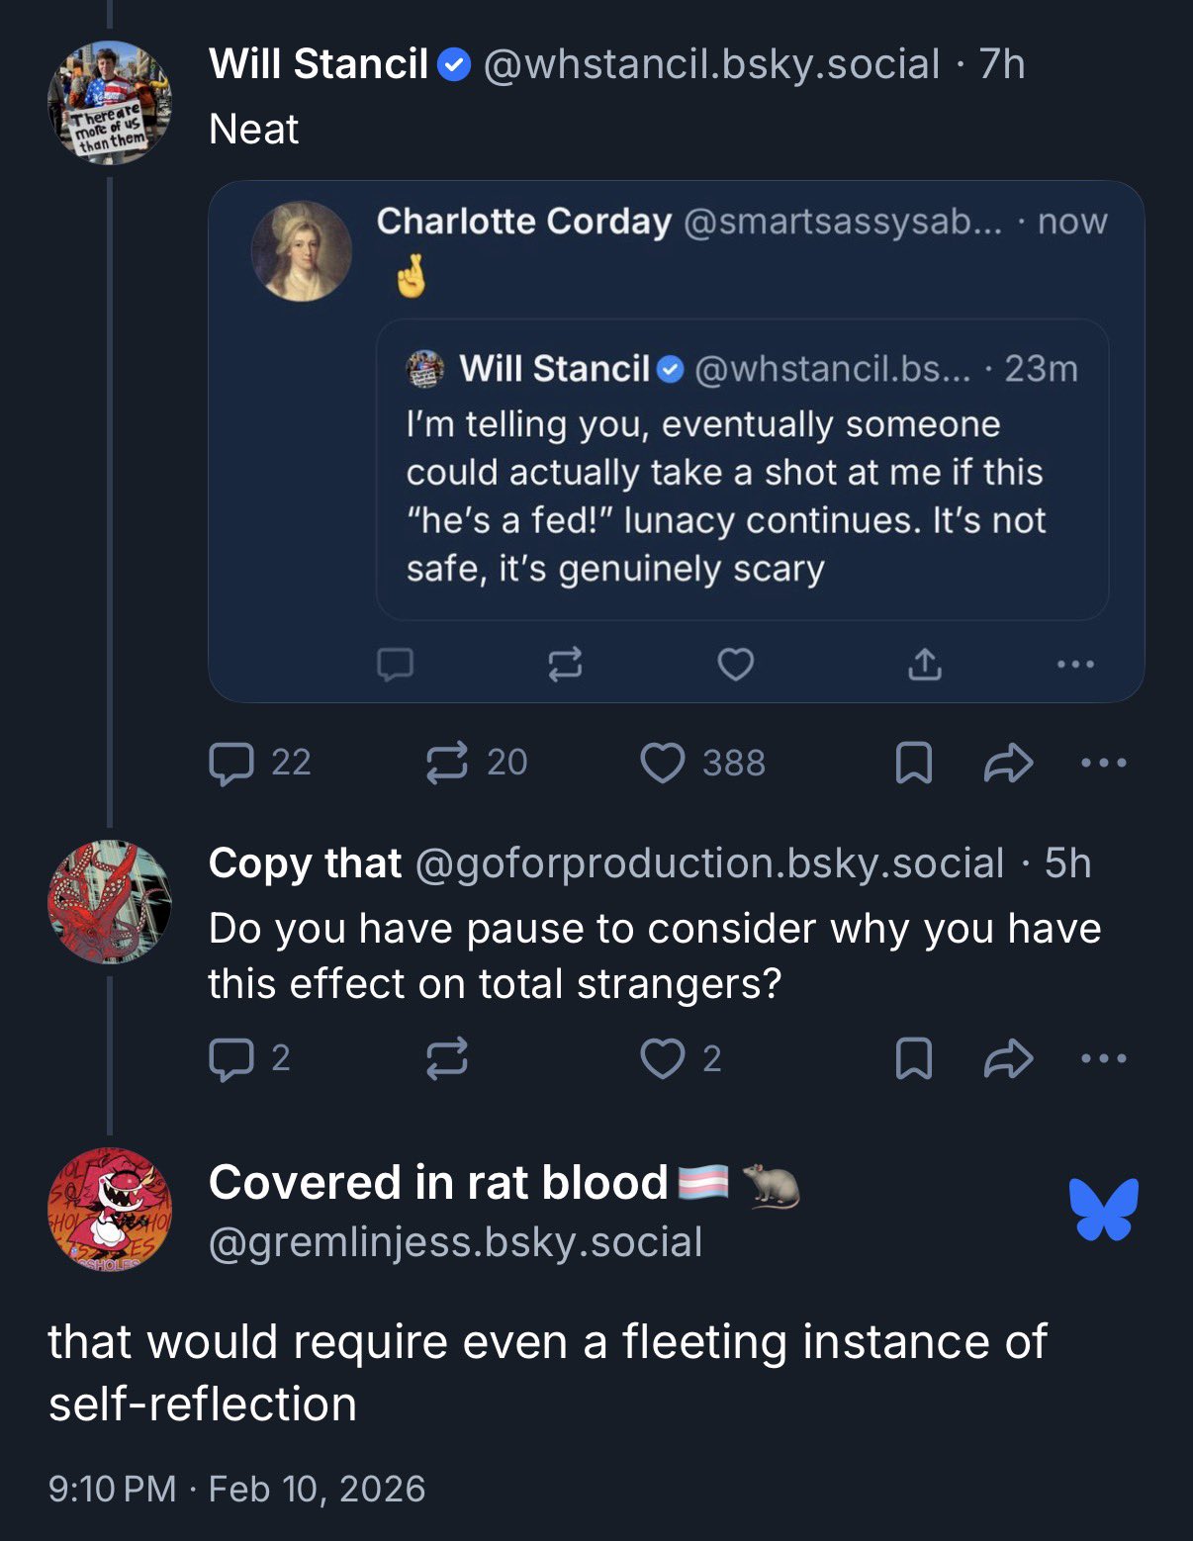Viewport: 1193px width, 1541px height.
Task: Open Will Stancil's profile avatar
Action: point(109,102)
